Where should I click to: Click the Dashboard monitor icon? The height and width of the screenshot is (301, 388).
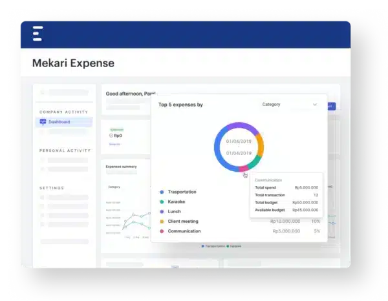tap(43, 122)
